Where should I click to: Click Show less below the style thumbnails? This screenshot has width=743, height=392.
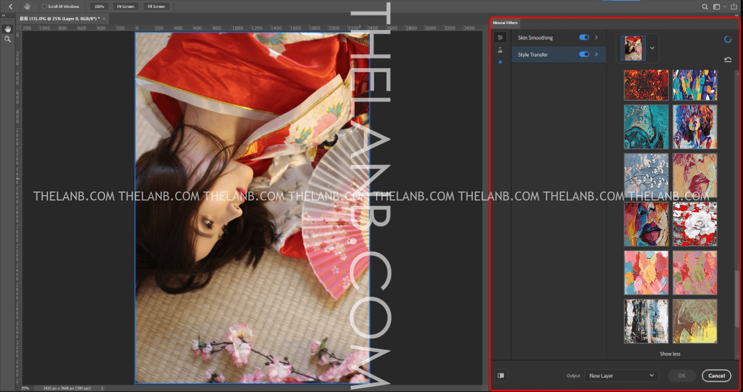[670, 354]
